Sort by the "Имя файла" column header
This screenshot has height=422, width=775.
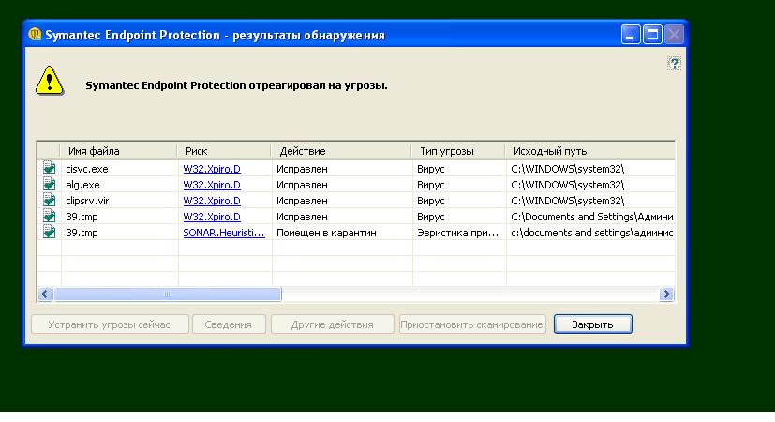118,151
